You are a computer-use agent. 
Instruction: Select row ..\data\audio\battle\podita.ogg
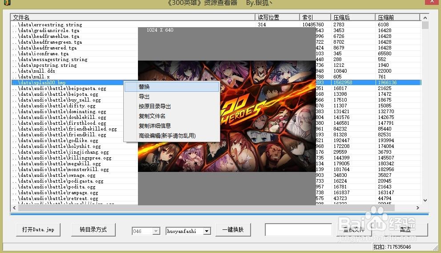click(216, 187)
